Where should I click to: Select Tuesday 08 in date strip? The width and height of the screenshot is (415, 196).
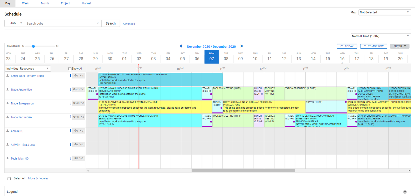[x=226, y=57]
